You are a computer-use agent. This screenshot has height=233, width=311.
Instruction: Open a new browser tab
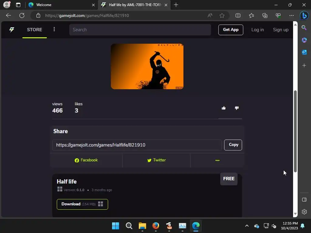(176, 5)
